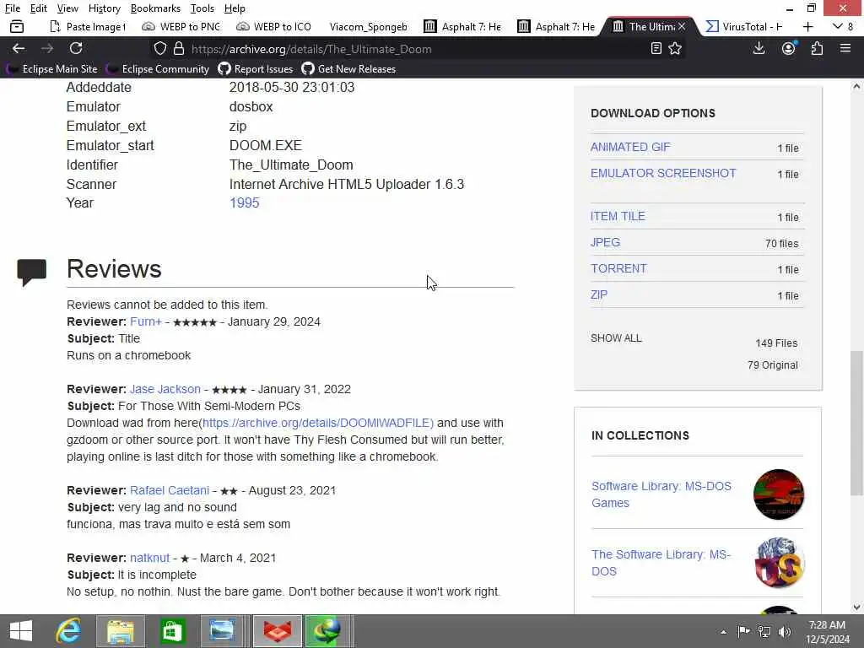Launch Internet Explorer from taskbar
864x648 pixels.
pyautogui.click(x=68, y=631)
